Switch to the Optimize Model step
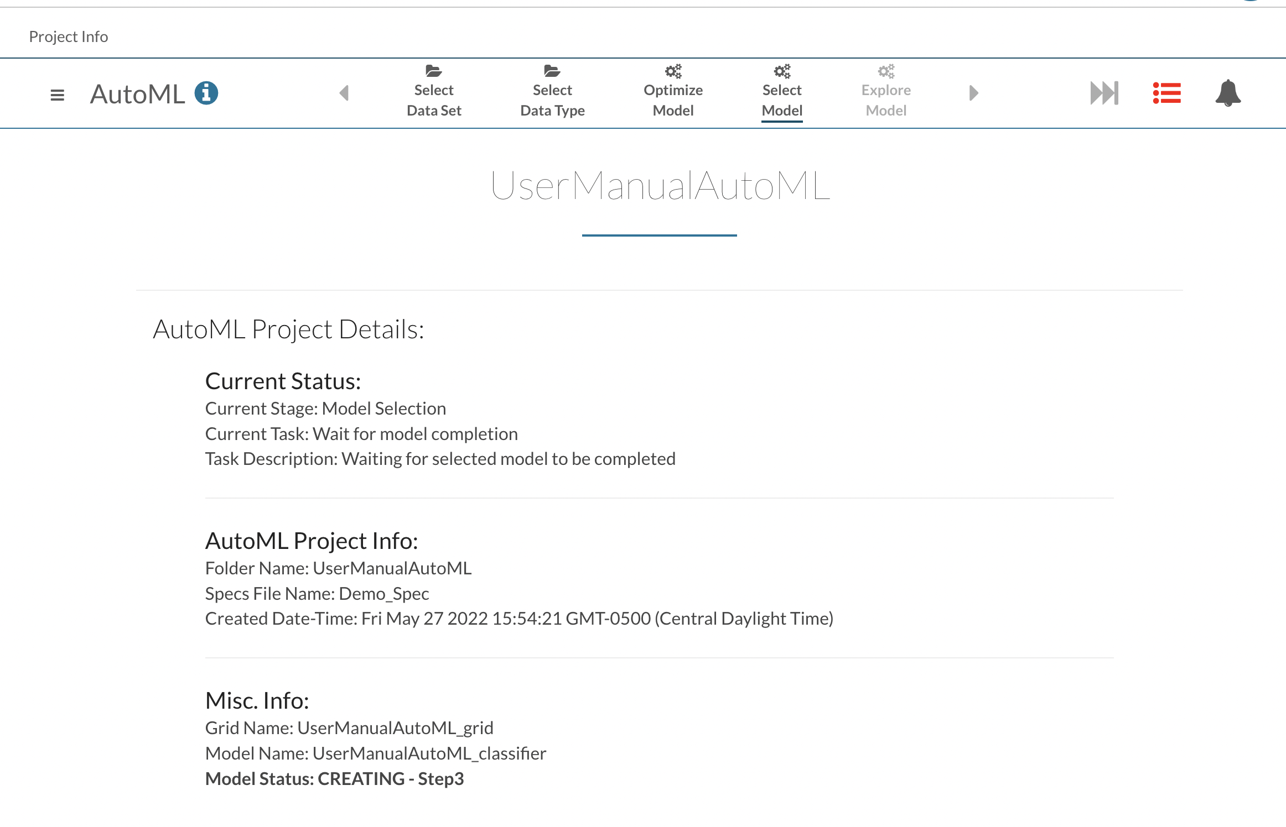Image resolution: width=1286 pixels, height=827 pixels. tap(673, 101)
